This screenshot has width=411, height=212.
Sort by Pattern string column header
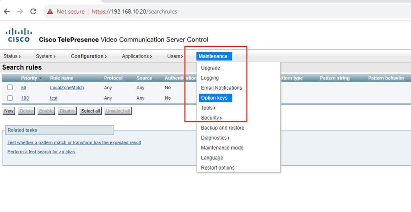(x=335, y=78)
